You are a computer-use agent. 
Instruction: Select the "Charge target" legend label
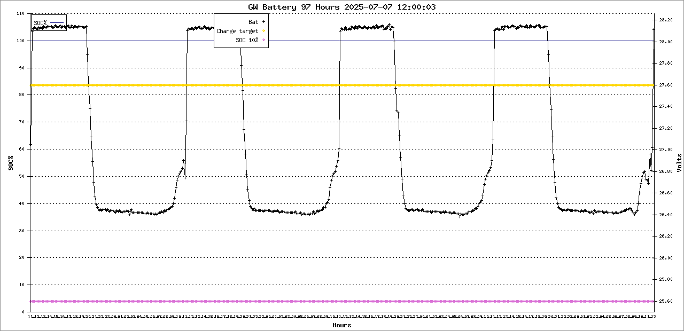(237, 31)
